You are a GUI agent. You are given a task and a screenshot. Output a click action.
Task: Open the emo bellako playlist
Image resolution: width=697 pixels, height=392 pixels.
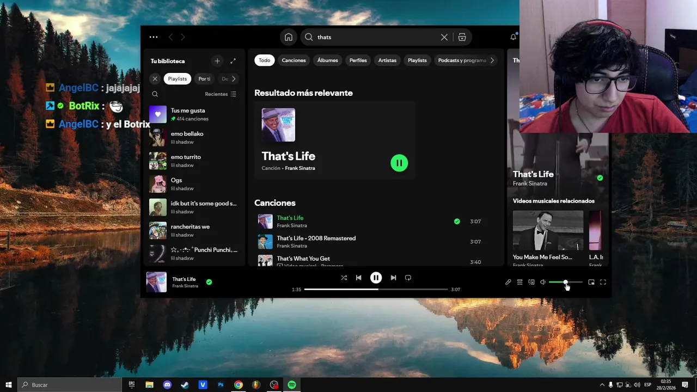(195, 138)
